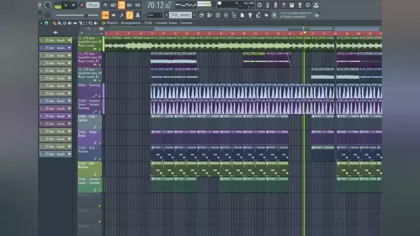Click 'Arrangement' in playlist breadcrumb
Image resolution: width=420 pixels, height=236 pixels.
point(130,23)
